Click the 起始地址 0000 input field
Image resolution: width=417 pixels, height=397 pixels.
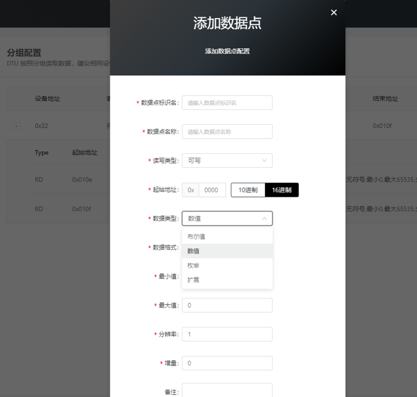[212, 190]
